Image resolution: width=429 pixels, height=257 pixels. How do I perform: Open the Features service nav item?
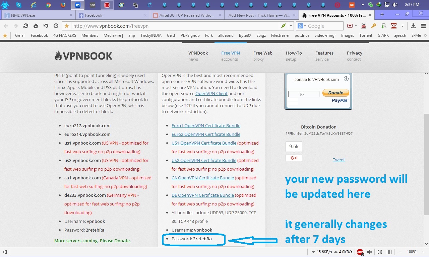click(324, 56)
